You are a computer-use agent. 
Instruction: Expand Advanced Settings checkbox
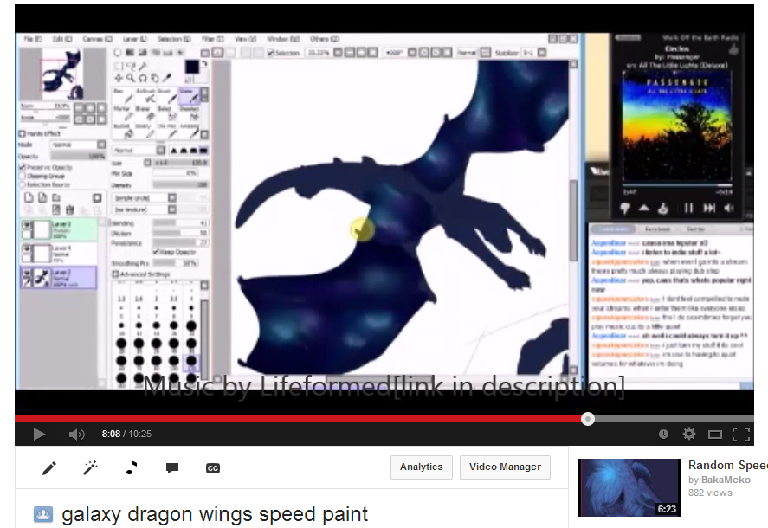116,274
